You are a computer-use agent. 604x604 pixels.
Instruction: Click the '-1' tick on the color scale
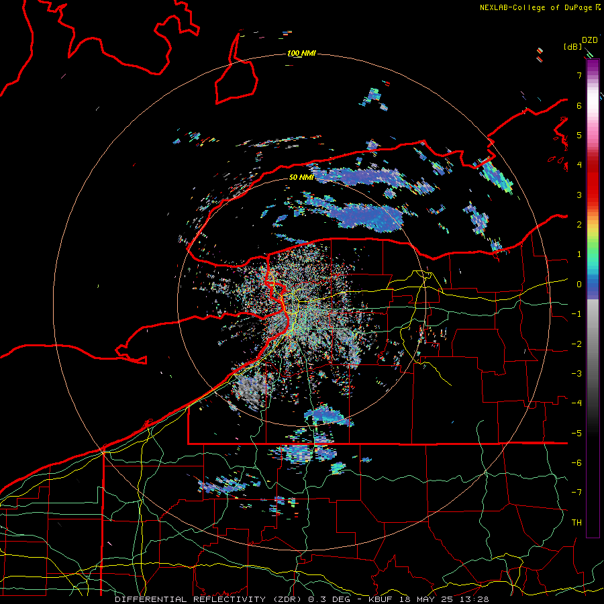point(576,314)
